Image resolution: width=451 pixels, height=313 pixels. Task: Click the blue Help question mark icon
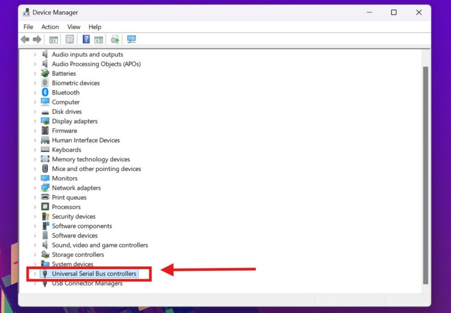coord(86,39)
